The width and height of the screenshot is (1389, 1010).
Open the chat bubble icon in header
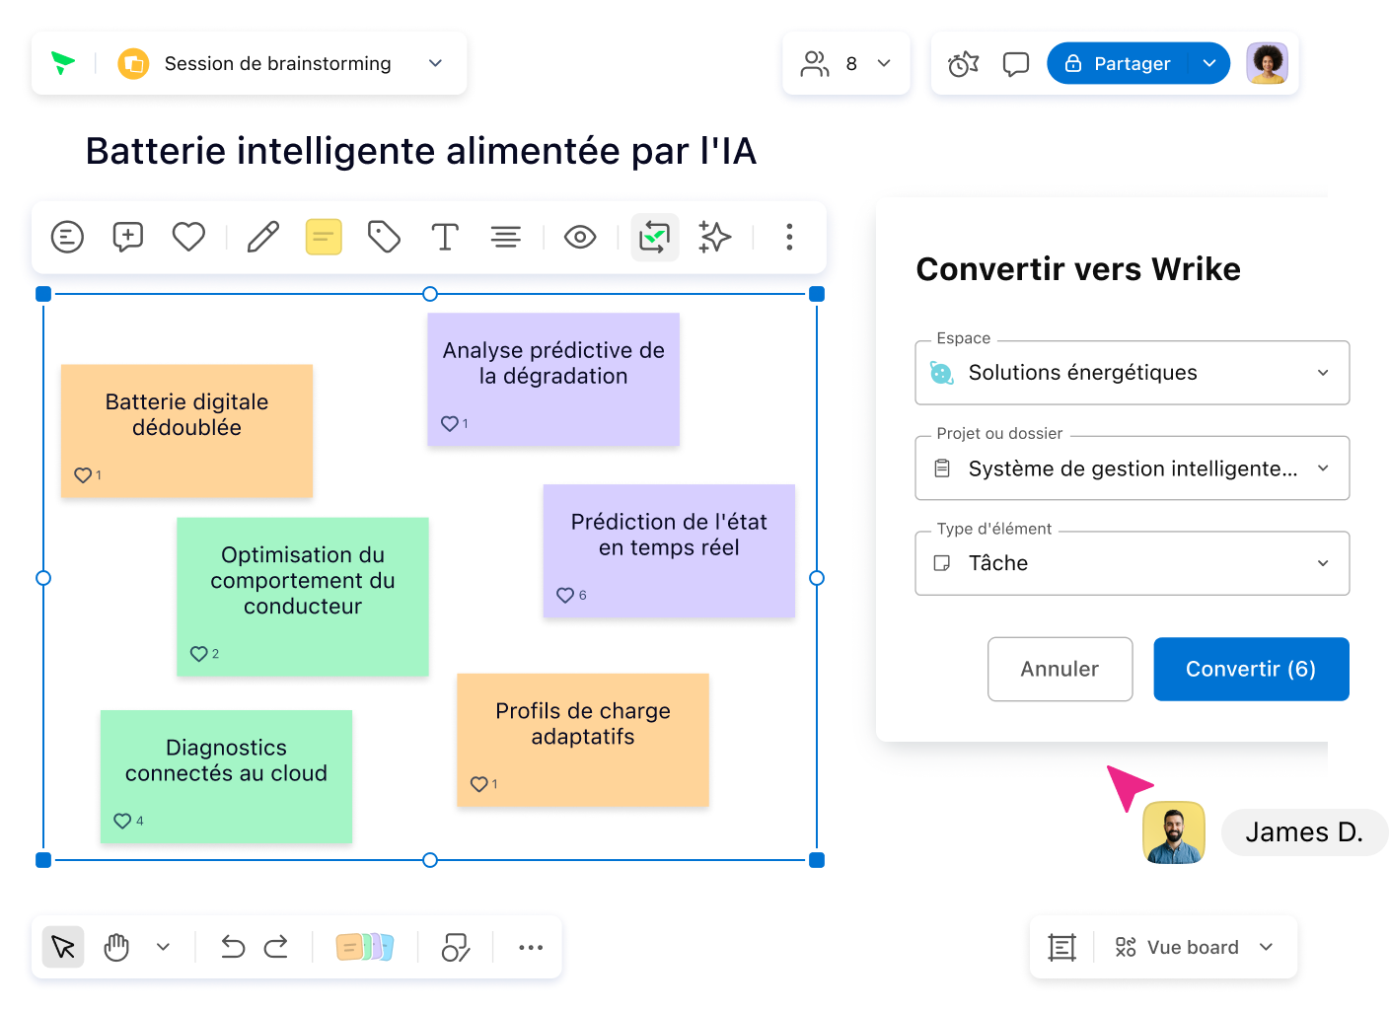pyautogui.click(x=1016, y=64)
